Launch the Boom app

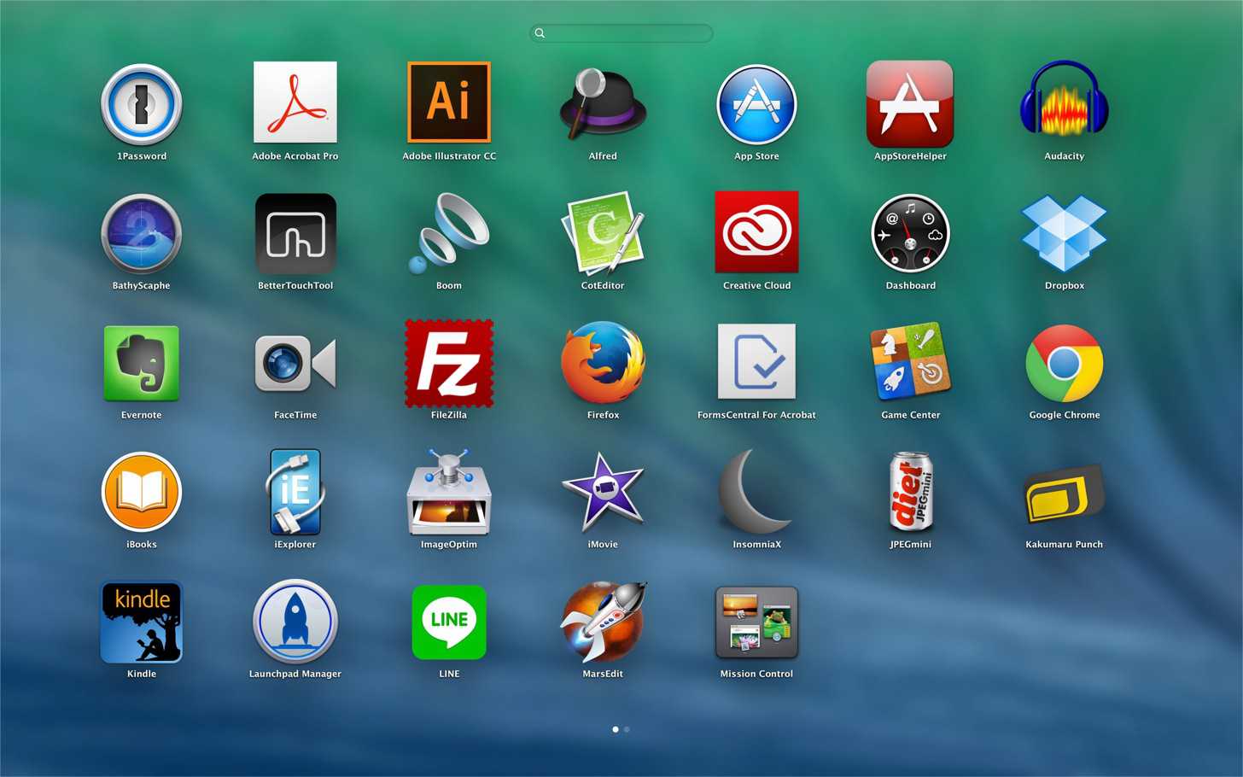pos(449,232)
